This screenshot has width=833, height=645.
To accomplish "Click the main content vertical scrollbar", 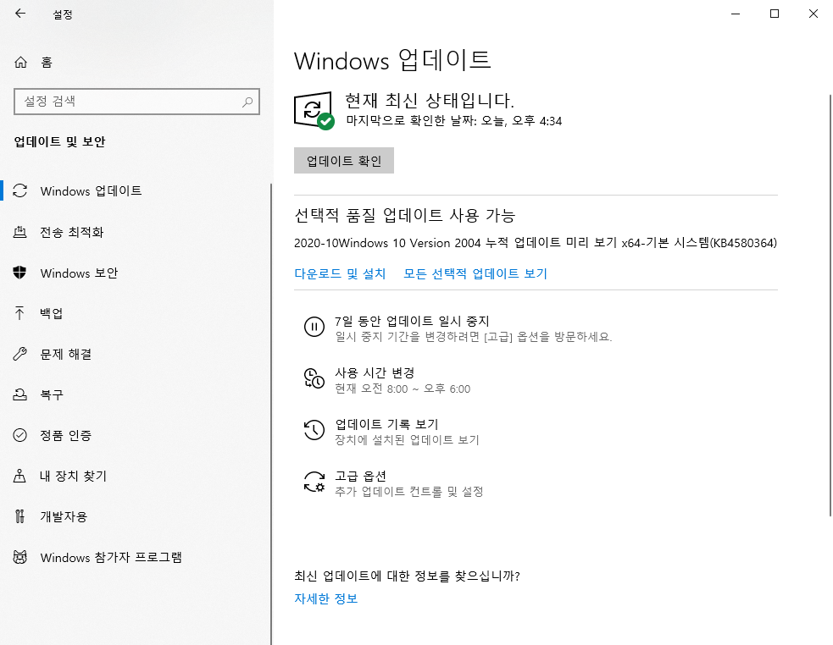I will (x=830, y=306).
